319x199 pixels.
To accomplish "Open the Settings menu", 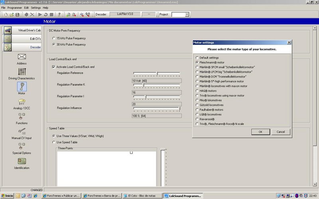I will [x=36, y=8].
